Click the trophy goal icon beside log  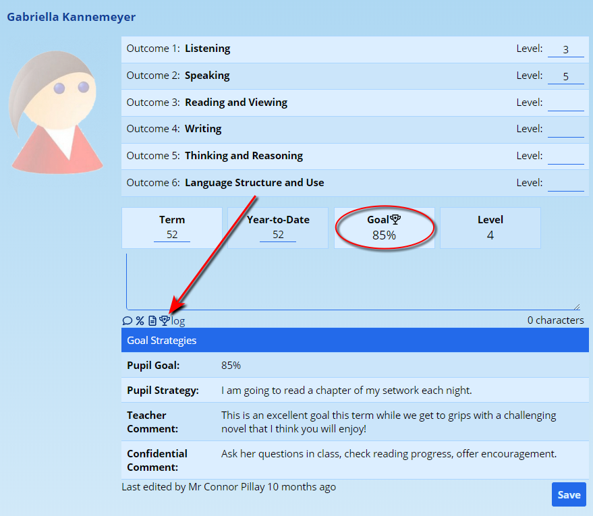(164, 321)
